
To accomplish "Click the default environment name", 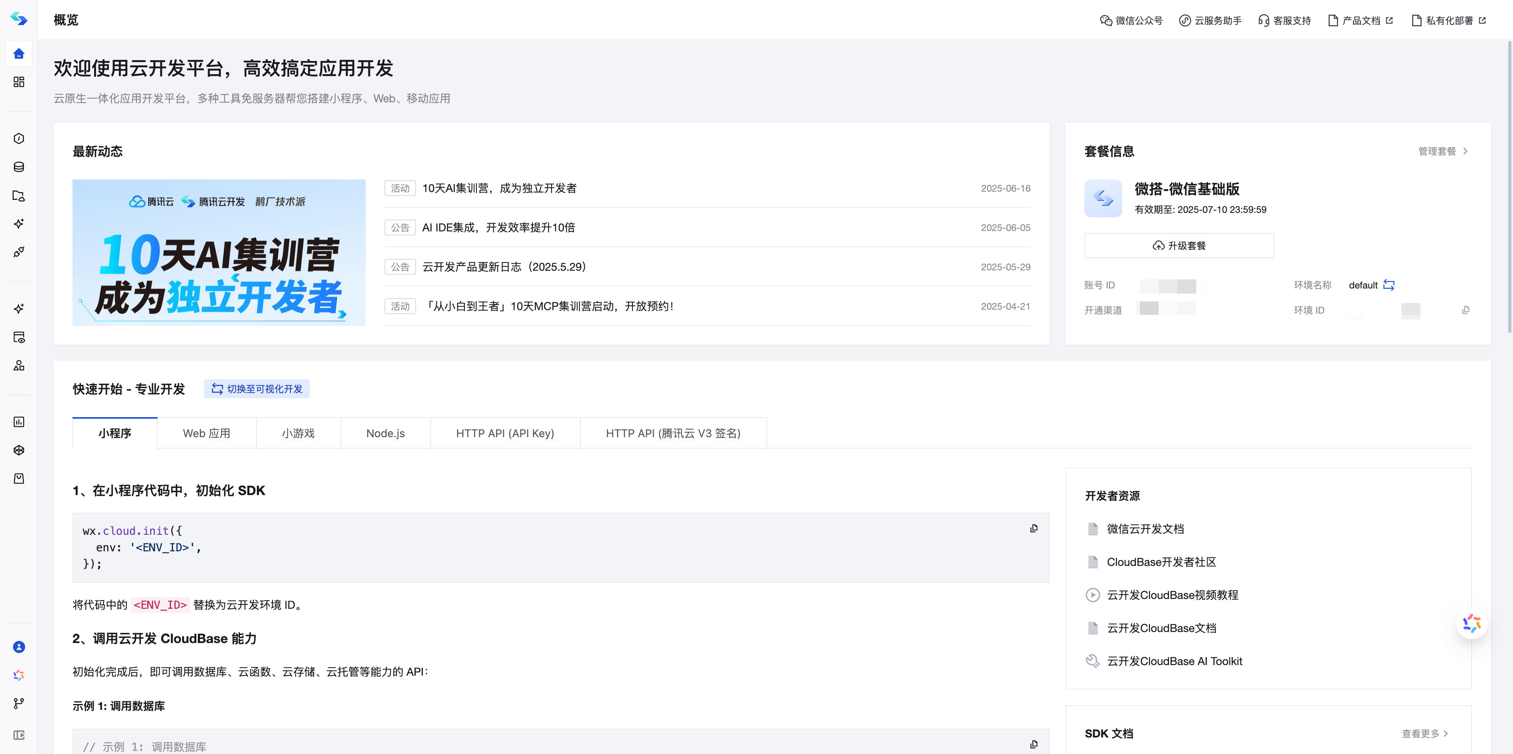I will click(1362, 285).
